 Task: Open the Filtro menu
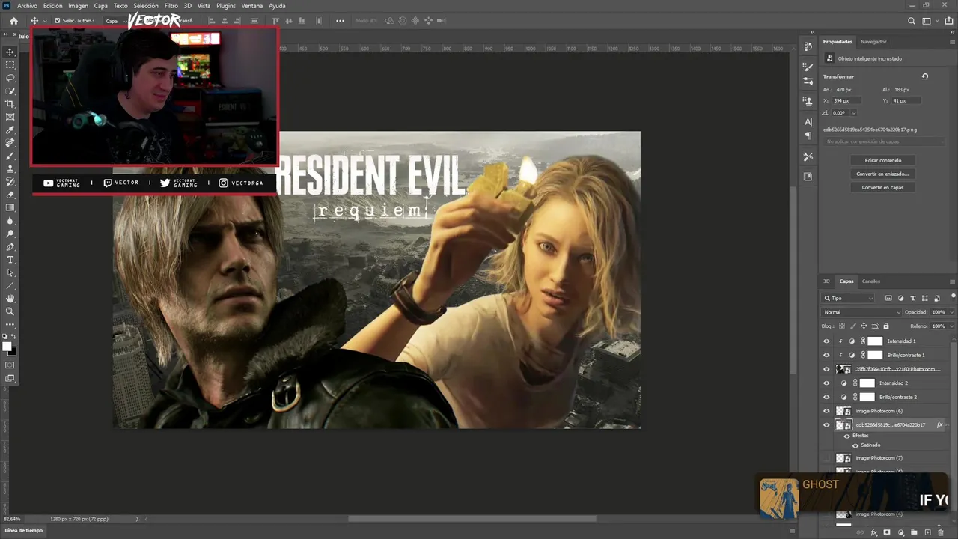(171, 6)
